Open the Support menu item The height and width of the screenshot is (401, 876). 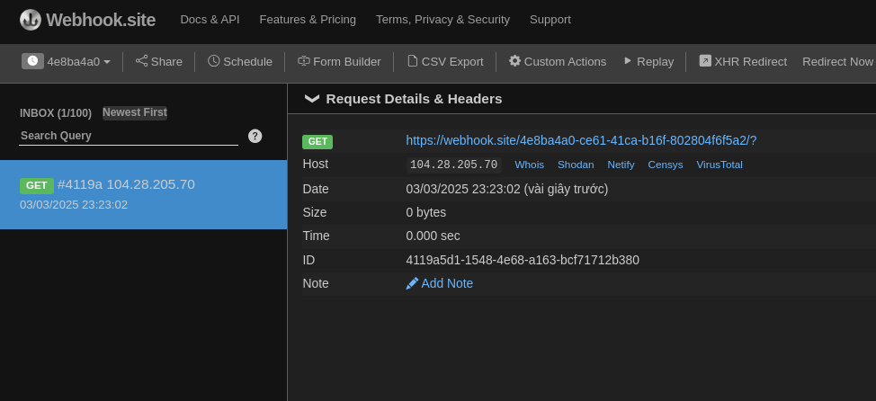550,20
